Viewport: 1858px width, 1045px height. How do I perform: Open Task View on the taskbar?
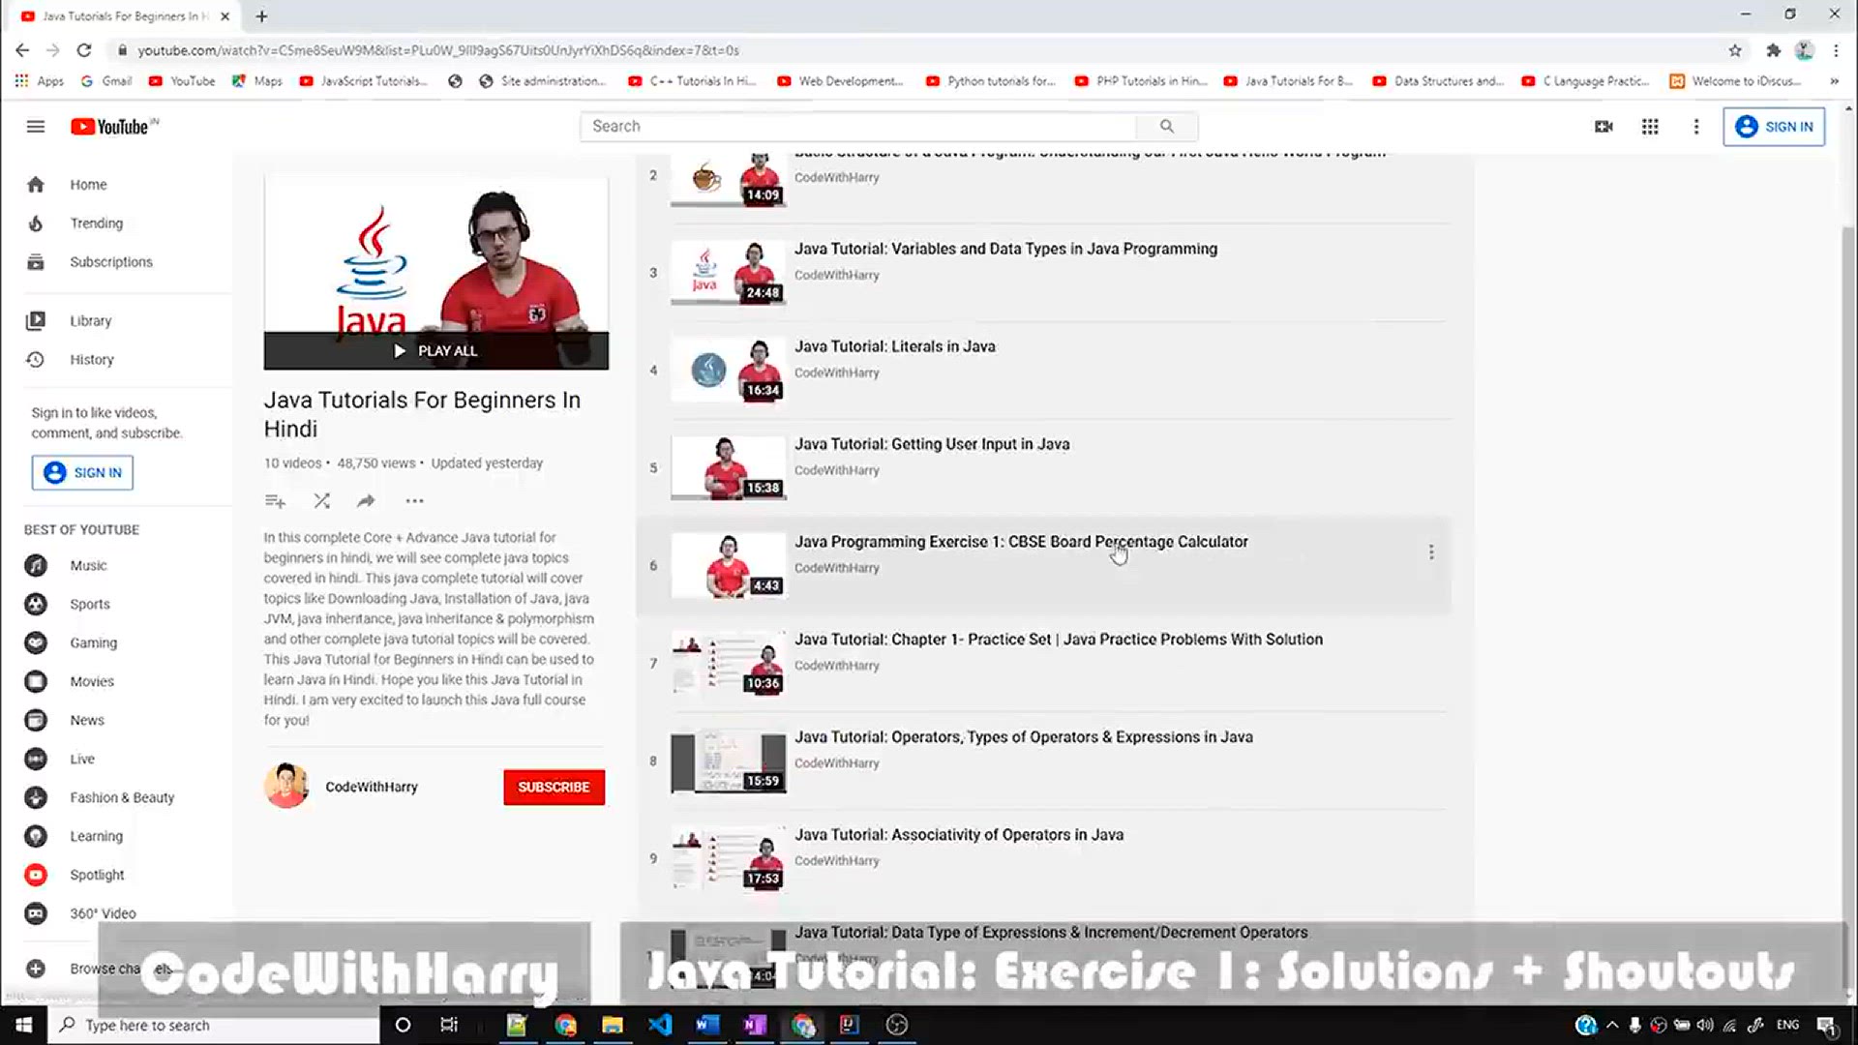point(449,1025)
